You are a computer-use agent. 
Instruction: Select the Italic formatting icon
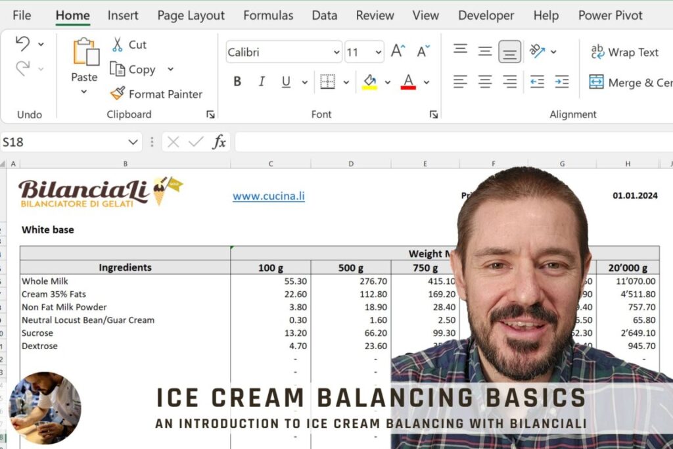pyautogui.click(x=261, y=81)
